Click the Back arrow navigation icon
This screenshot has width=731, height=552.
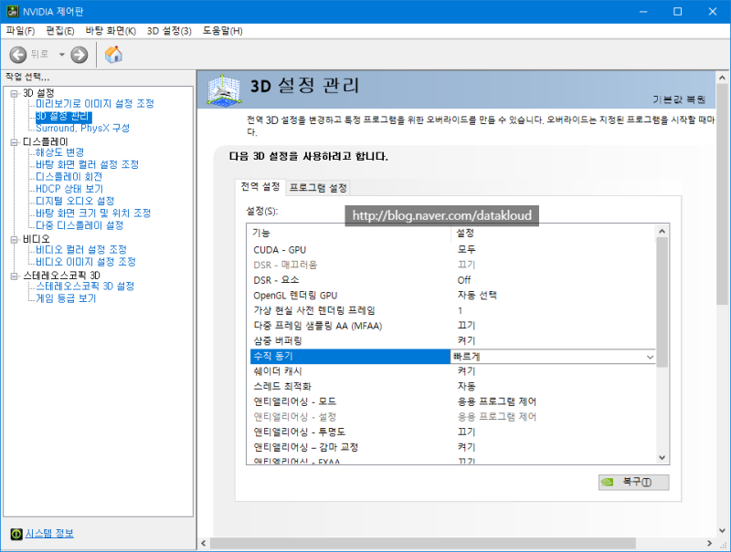[18, 55]
